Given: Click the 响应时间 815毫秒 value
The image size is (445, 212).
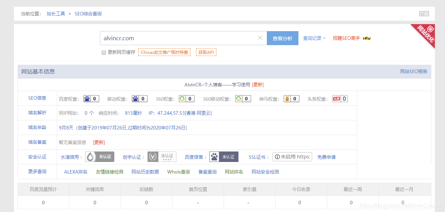Looking at the screenshot, I should click(x=133, y=113).
